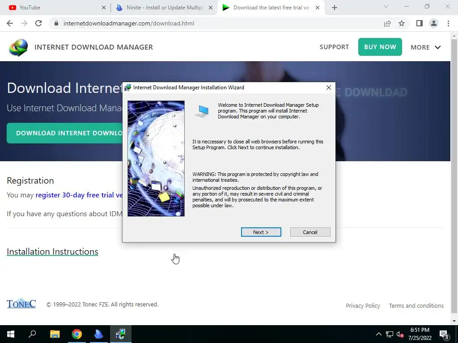Click the INTERNET DOWNLOAD MANAGER header text
This screenshot has height=343, width=458.
pyautogui.click(x=94, y=47)
